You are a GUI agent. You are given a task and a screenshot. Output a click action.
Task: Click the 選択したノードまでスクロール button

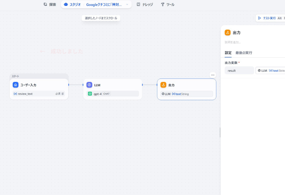click(101, 18)
